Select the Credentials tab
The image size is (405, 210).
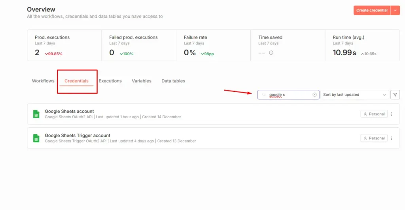76,81
